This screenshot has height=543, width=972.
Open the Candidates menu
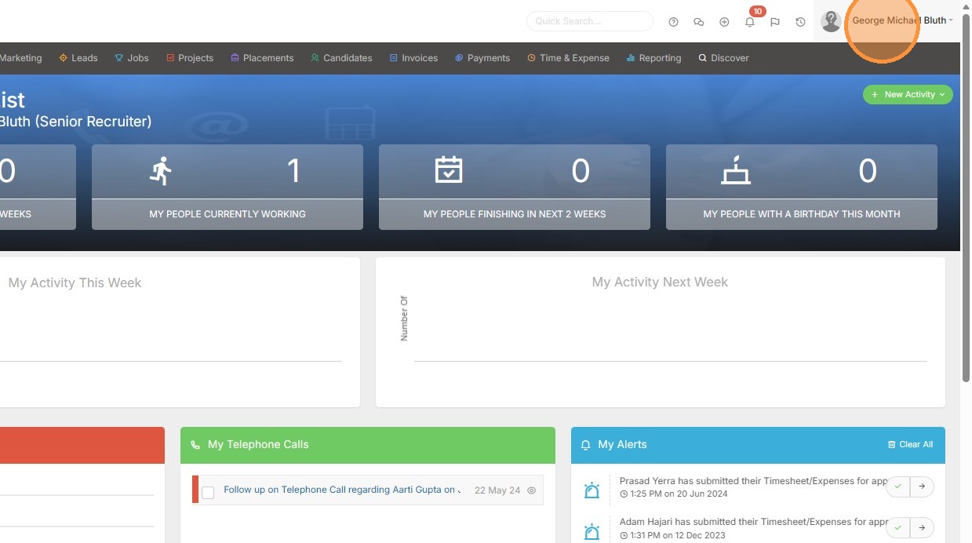pos(341,58)
